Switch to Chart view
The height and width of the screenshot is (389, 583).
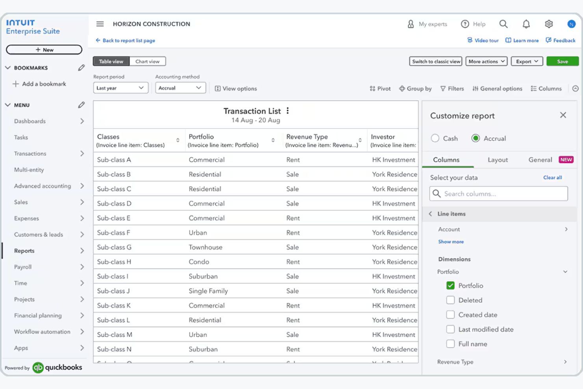coord(147,61)
